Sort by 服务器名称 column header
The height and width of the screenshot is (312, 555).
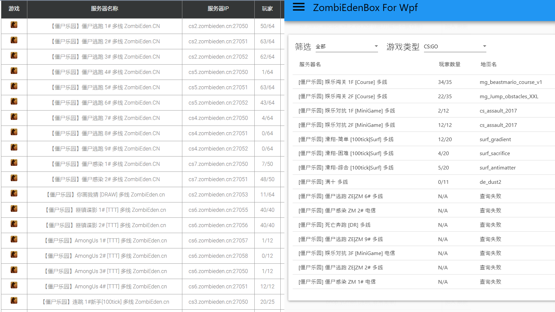pyautogui.click(x=105, y=9)
